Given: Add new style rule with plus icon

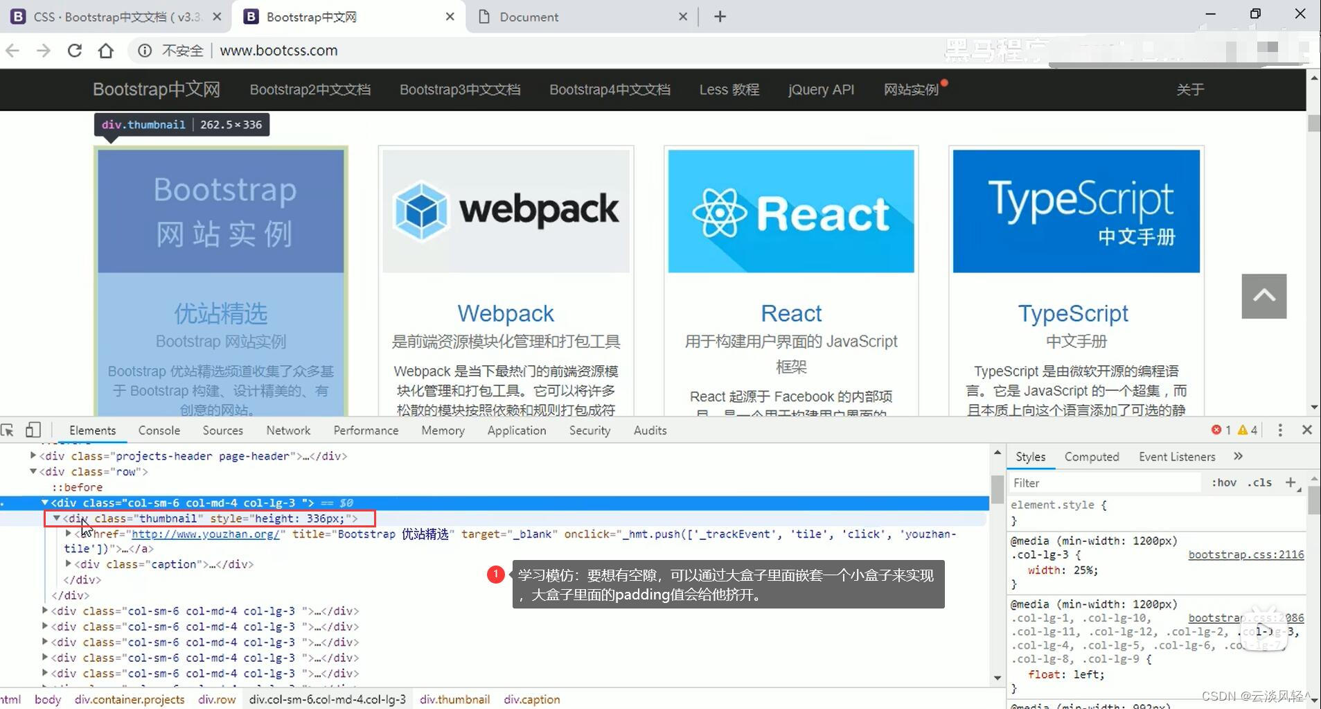Looking at the screenshot, I should (1291, 482).
